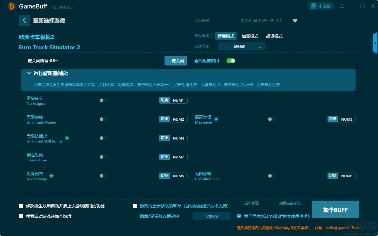Image resolution: width=378 pixels, height=236 pixels.
Task: Click the 未连接 connection status button
Action: (x=321, y=6)
